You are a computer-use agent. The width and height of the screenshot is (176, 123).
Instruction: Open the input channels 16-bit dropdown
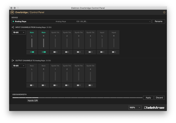tap(19, 32)
